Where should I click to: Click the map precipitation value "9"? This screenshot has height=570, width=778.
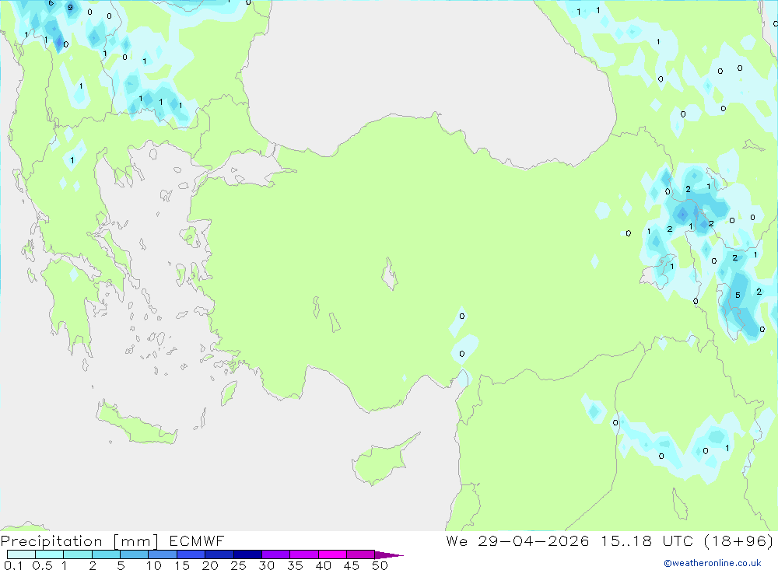(71, 8)
